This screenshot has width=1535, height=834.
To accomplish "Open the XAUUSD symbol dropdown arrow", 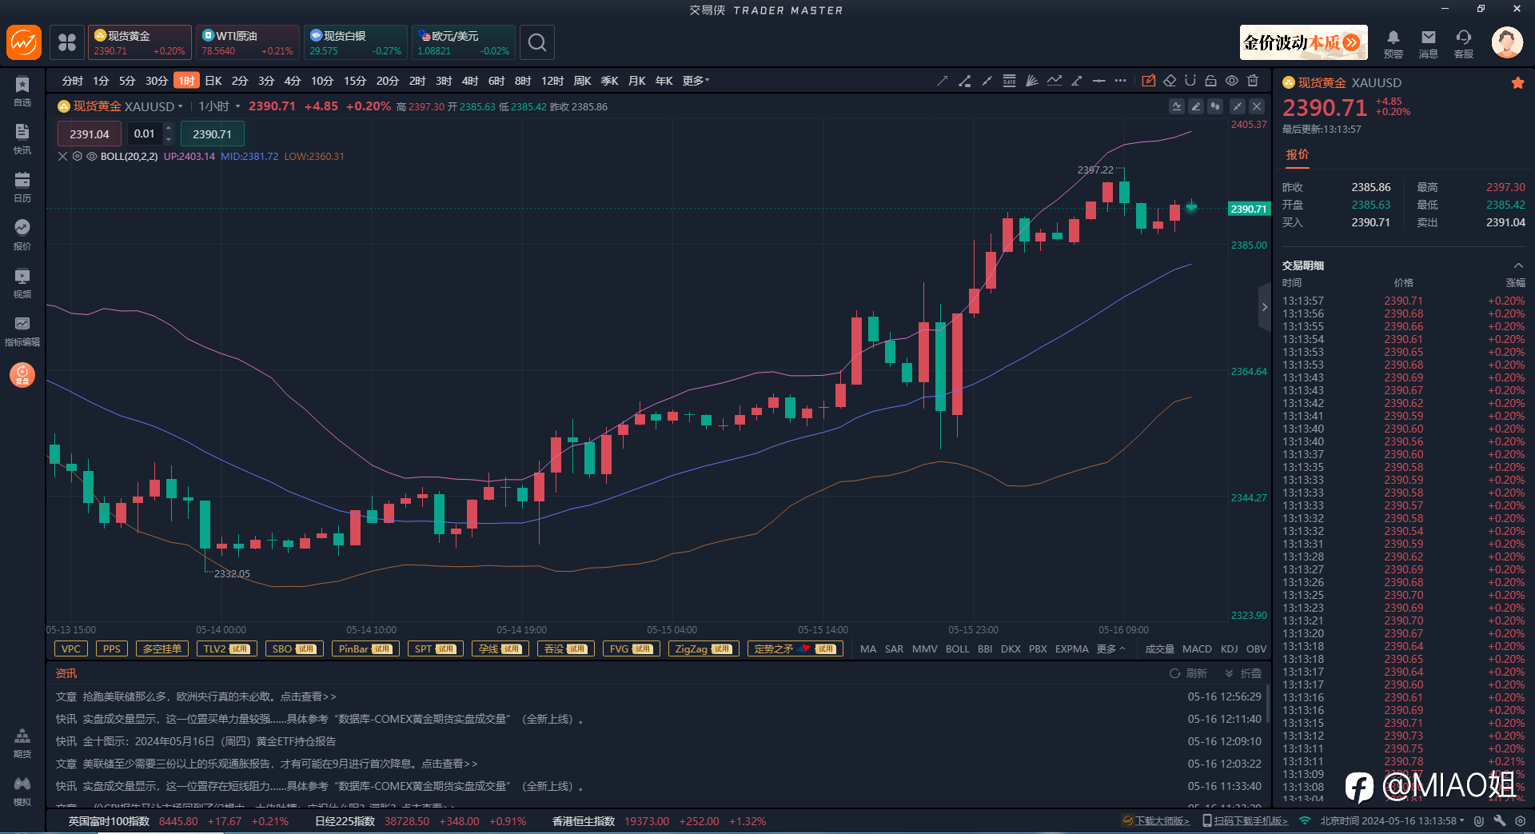I will point(180,106).
